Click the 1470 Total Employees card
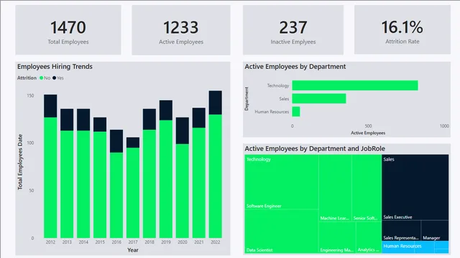 tap(68, 30)
